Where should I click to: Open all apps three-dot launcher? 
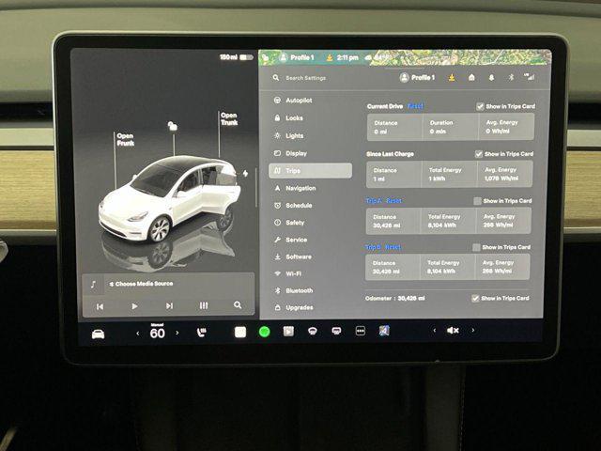click(361, 331)
